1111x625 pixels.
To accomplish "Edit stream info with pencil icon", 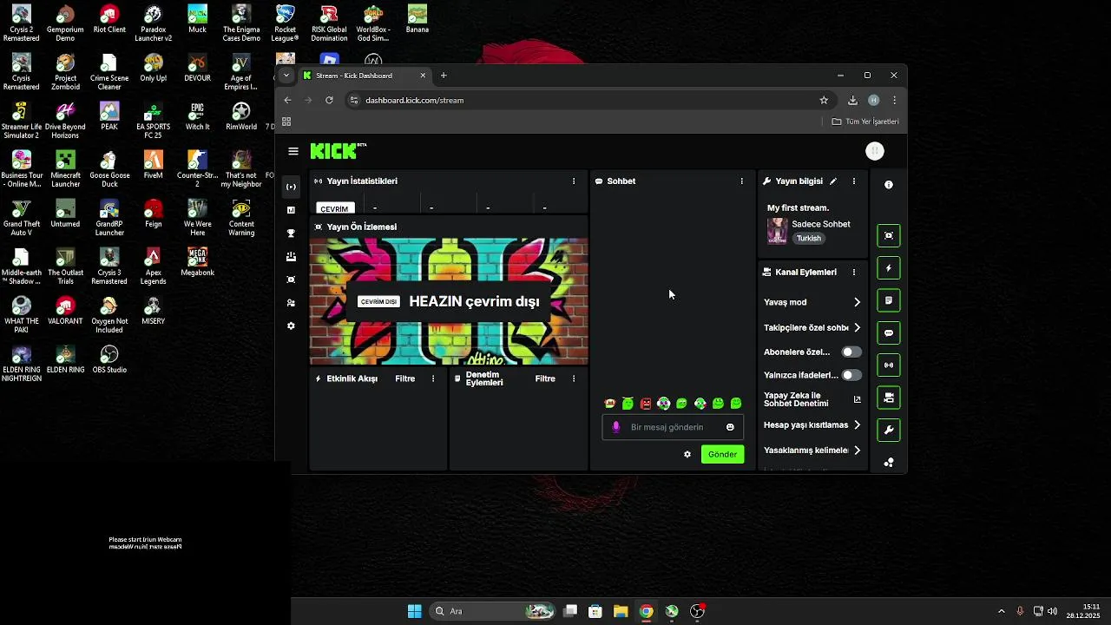I will click(833, 181).
